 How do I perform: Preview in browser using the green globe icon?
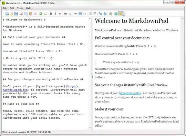116,14
